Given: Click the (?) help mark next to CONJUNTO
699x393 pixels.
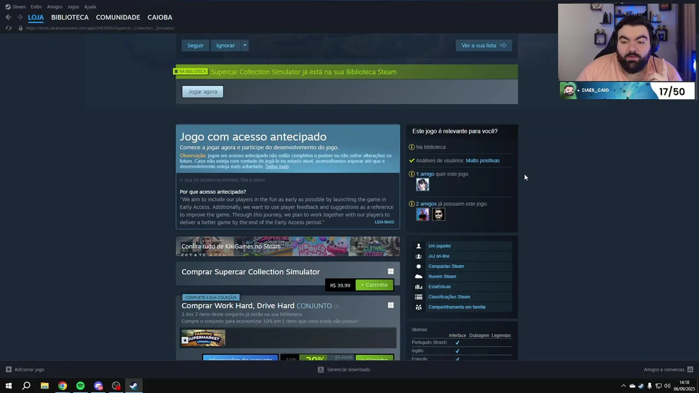Looking at the screenshot, I should [x=336, y=306].
